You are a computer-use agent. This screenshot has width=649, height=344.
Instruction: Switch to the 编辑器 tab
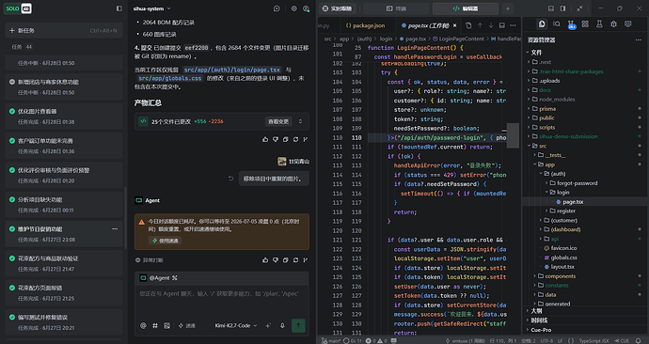[x=466, y=8]
